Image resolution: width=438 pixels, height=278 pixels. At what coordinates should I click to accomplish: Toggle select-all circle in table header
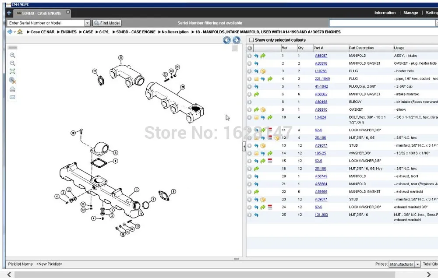[250, 48]
